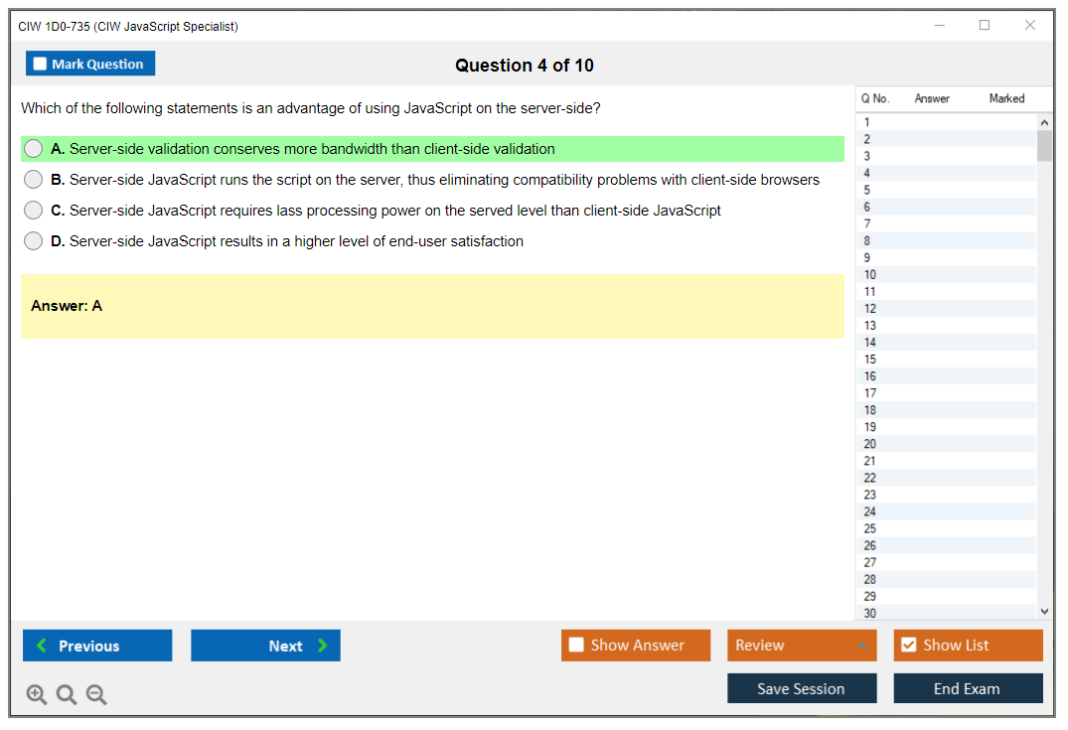Viewport: 1068px width, 730px height.
Task: Click the zoom out magnifier icon
Action: pyautogui.click(x=96, y=695)
